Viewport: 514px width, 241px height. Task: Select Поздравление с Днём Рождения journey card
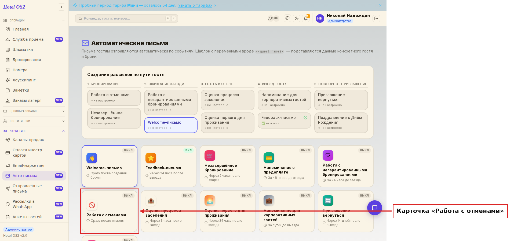(x=341, y=123)
